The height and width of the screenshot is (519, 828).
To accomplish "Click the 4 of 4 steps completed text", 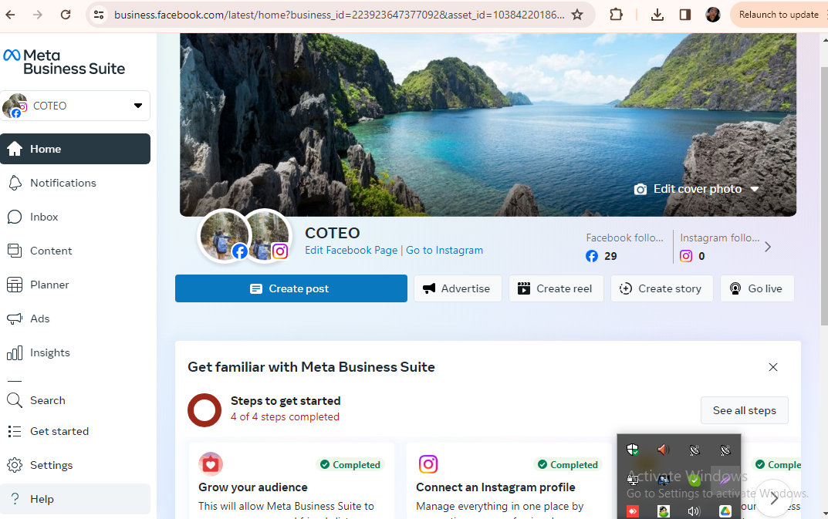I will point(286,416).
